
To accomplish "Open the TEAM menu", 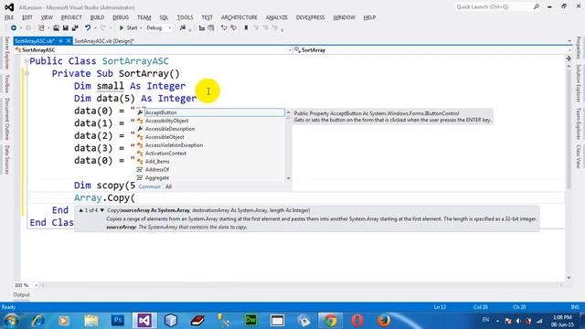I will [144, 17].
